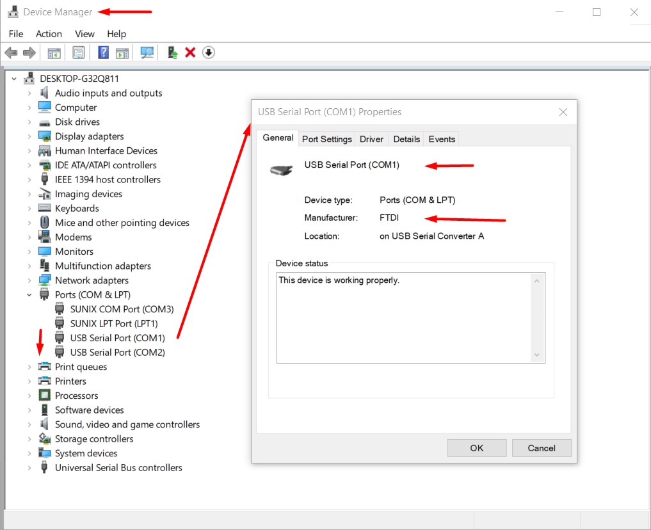Switch to the Events tab
Screen dimensions: 651x530
[442, 139]
